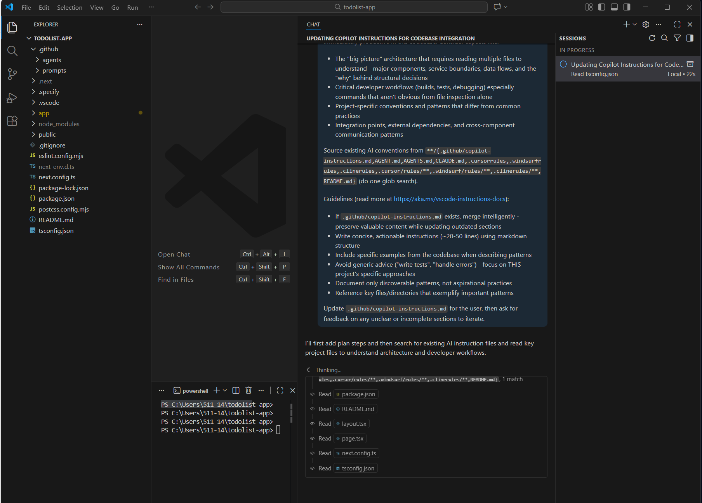The height and width of the screenshot is (503, 702).
Task: Toggle the sessions side panel
Action: pyautogui.click(x=690, y=38)
